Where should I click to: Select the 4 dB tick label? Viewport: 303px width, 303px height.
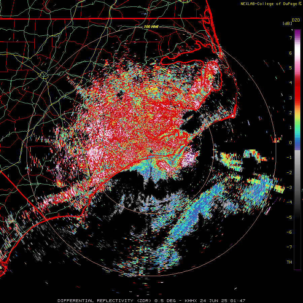pyautogui.click(x=291, y=83)
